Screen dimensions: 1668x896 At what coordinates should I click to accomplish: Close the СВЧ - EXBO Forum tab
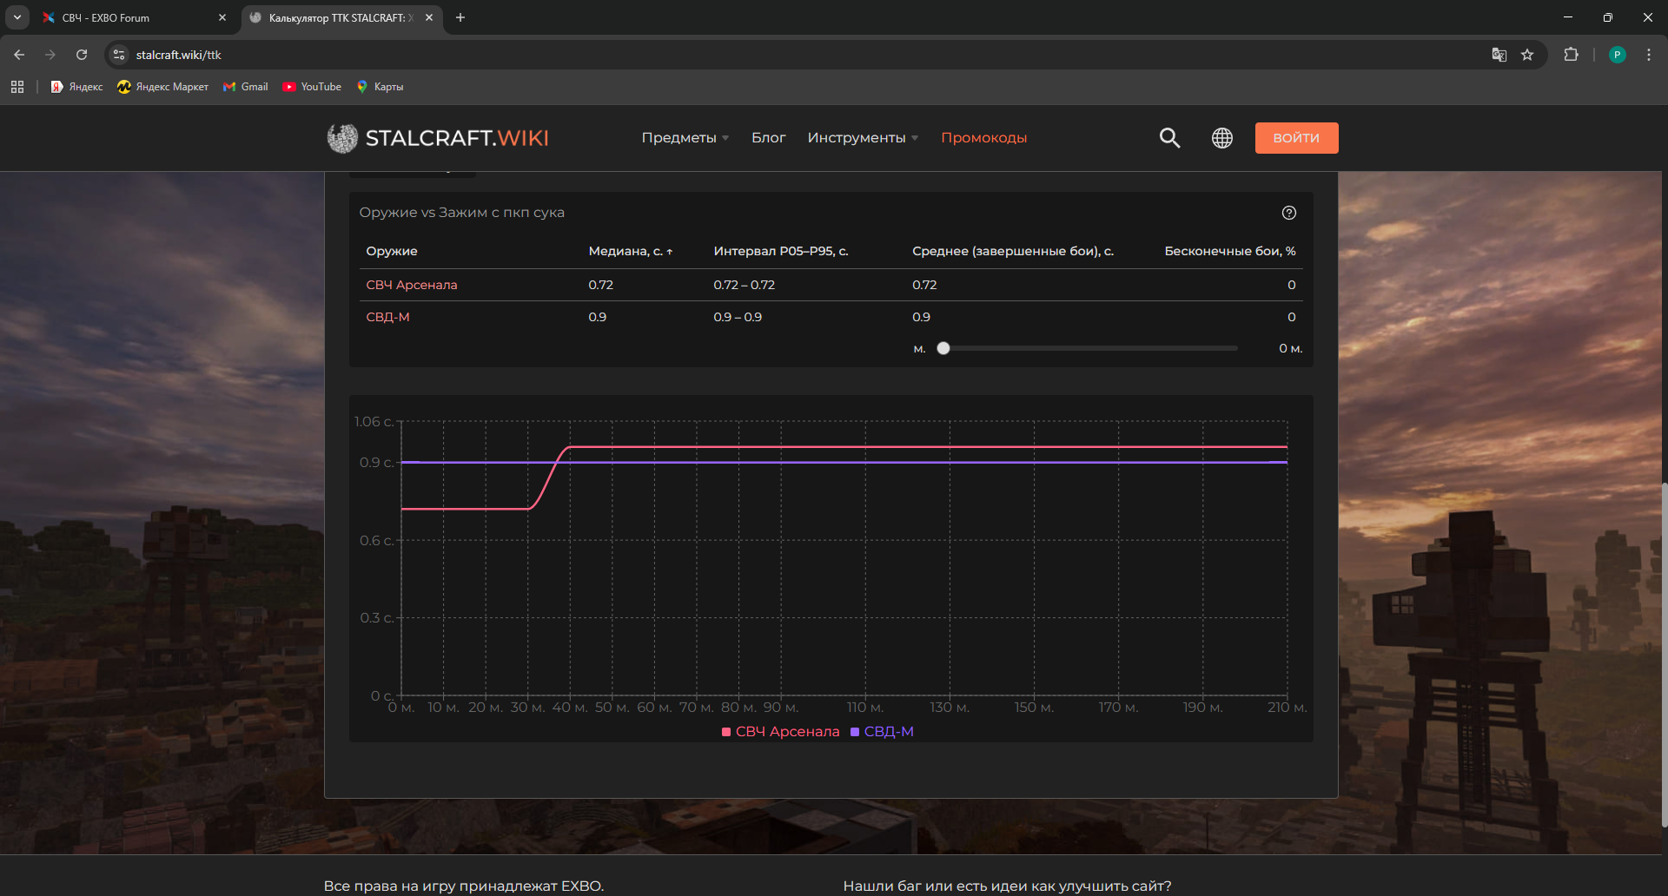pyautogui.click(x=222, y=17)
